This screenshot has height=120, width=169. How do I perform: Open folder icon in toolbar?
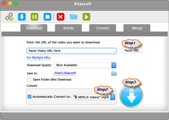pyautogui.click(x=74, y=17)
